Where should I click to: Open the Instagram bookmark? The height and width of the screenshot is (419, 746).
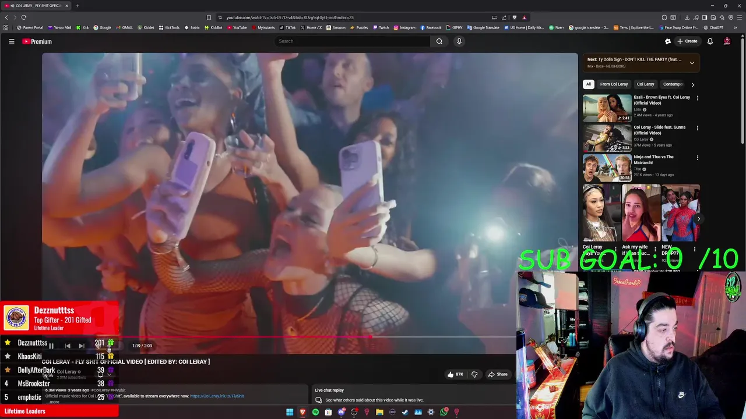tap(404, 27)
